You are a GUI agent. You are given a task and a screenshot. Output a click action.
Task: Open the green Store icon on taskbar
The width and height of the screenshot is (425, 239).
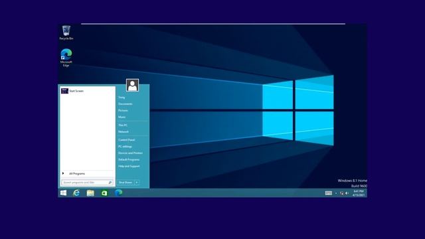[104, 193]
